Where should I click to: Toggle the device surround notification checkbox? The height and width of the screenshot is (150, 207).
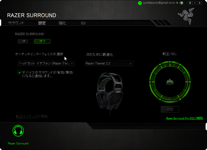[19, 73]
